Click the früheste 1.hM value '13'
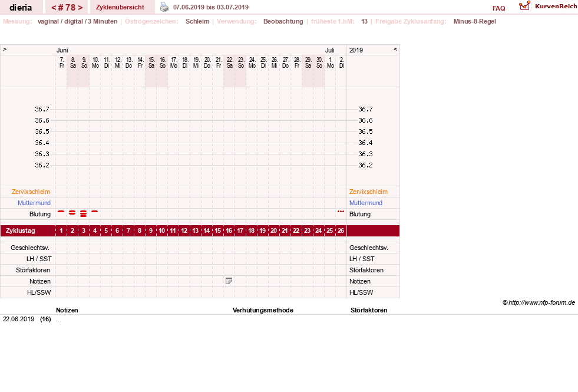Screen dimensions: 578x392 tap(364, 21)
